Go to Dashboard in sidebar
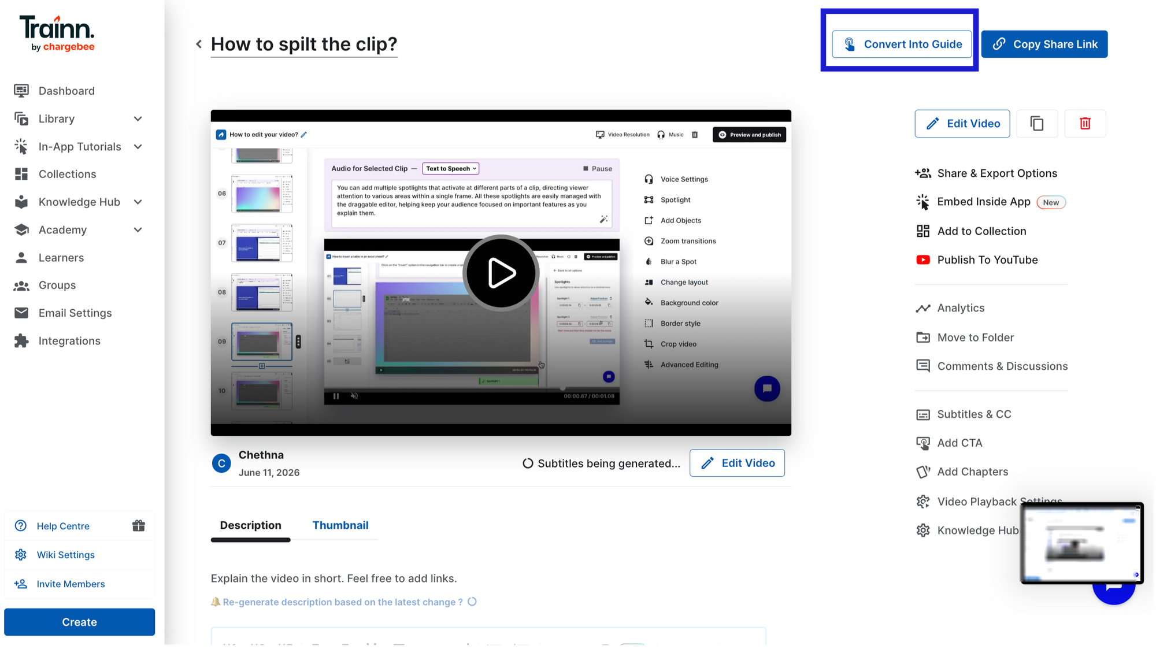1156x649 pixels. [54, 91]
